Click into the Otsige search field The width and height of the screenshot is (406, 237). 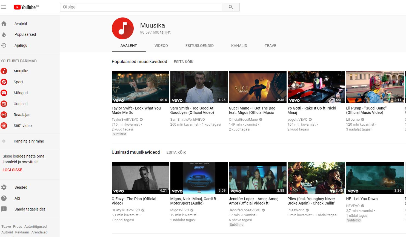[141, 7]
